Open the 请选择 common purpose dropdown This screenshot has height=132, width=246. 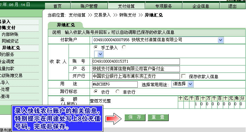click(x=182, y=84)
